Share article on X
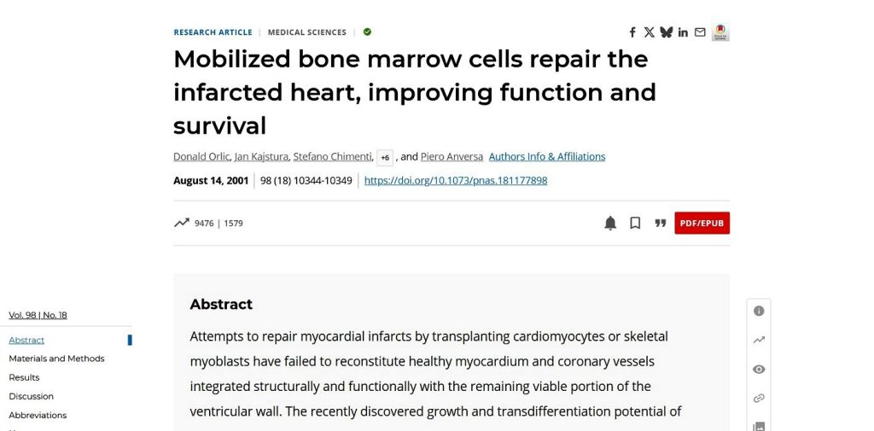Viewport: 874px width, 431px height. pyautogui.click(x=649, y=32)
